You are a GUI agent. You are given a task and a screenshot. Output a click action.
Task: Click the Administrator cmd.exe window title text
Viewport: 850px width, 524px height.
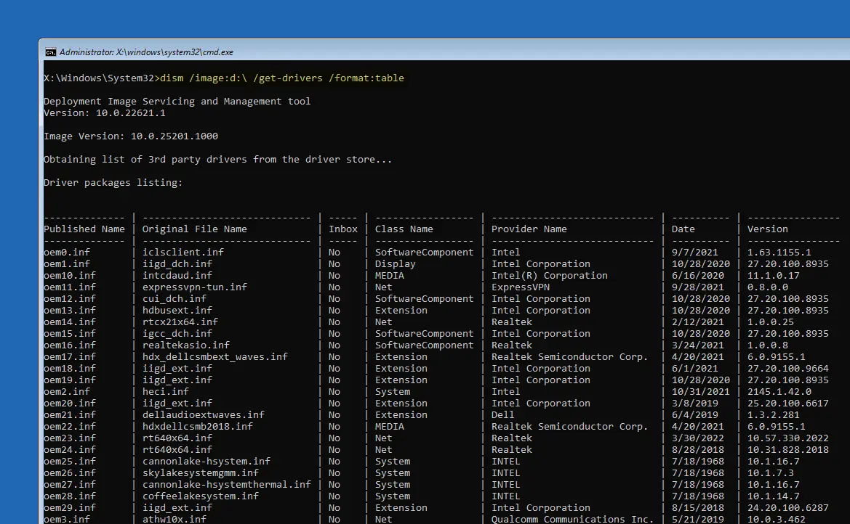[x=146, y=52]
